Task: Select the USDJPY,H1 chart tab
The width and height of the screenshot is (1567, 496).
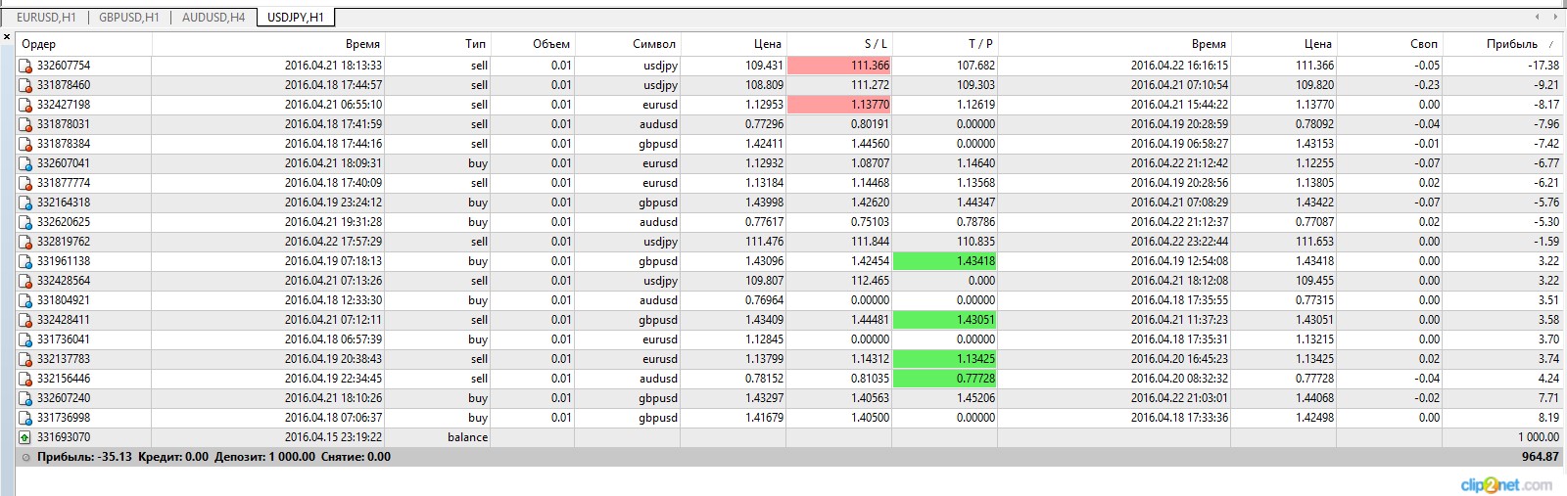Action: tap(296, 18)
